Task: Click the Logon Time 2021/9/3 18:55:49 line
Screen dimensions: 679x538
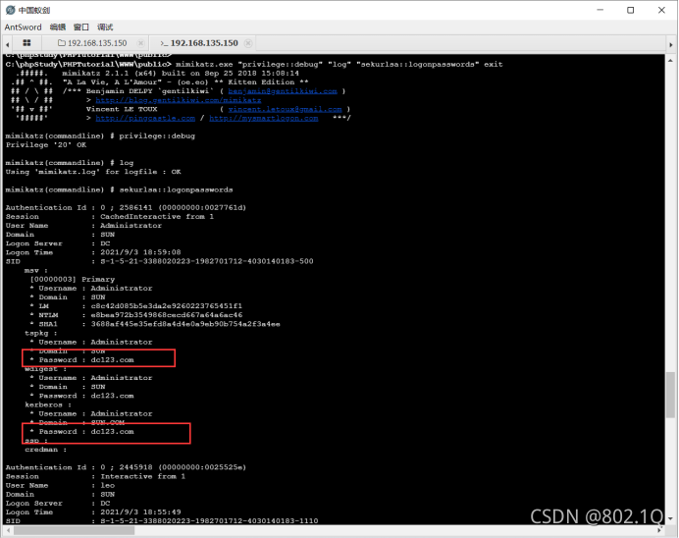Action: click(x=93, y=512)
